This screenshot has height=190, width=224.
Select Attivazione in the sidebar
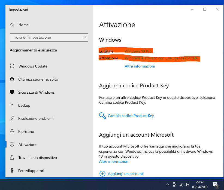[49, 145]
